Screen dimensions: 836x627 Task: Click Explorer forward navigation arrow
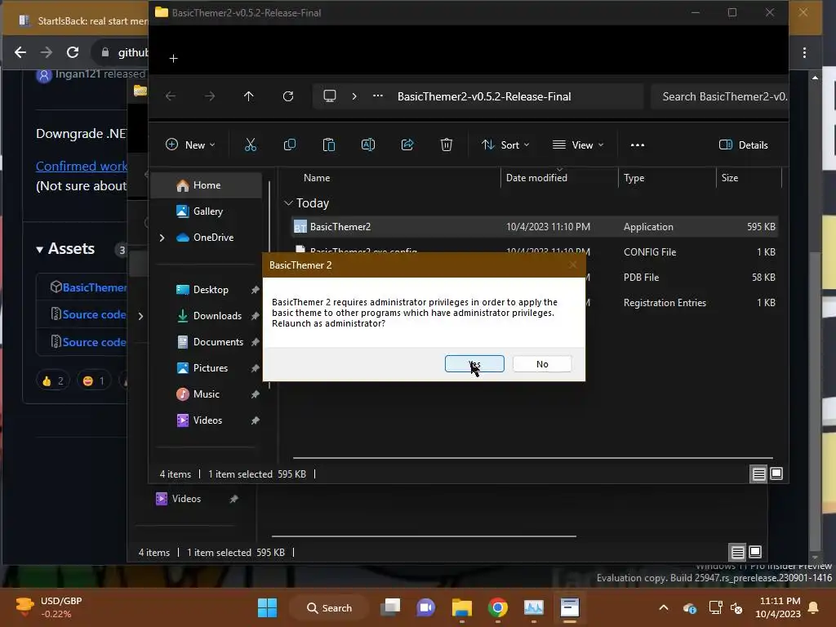pyautogui.click(x=210, y=96)
